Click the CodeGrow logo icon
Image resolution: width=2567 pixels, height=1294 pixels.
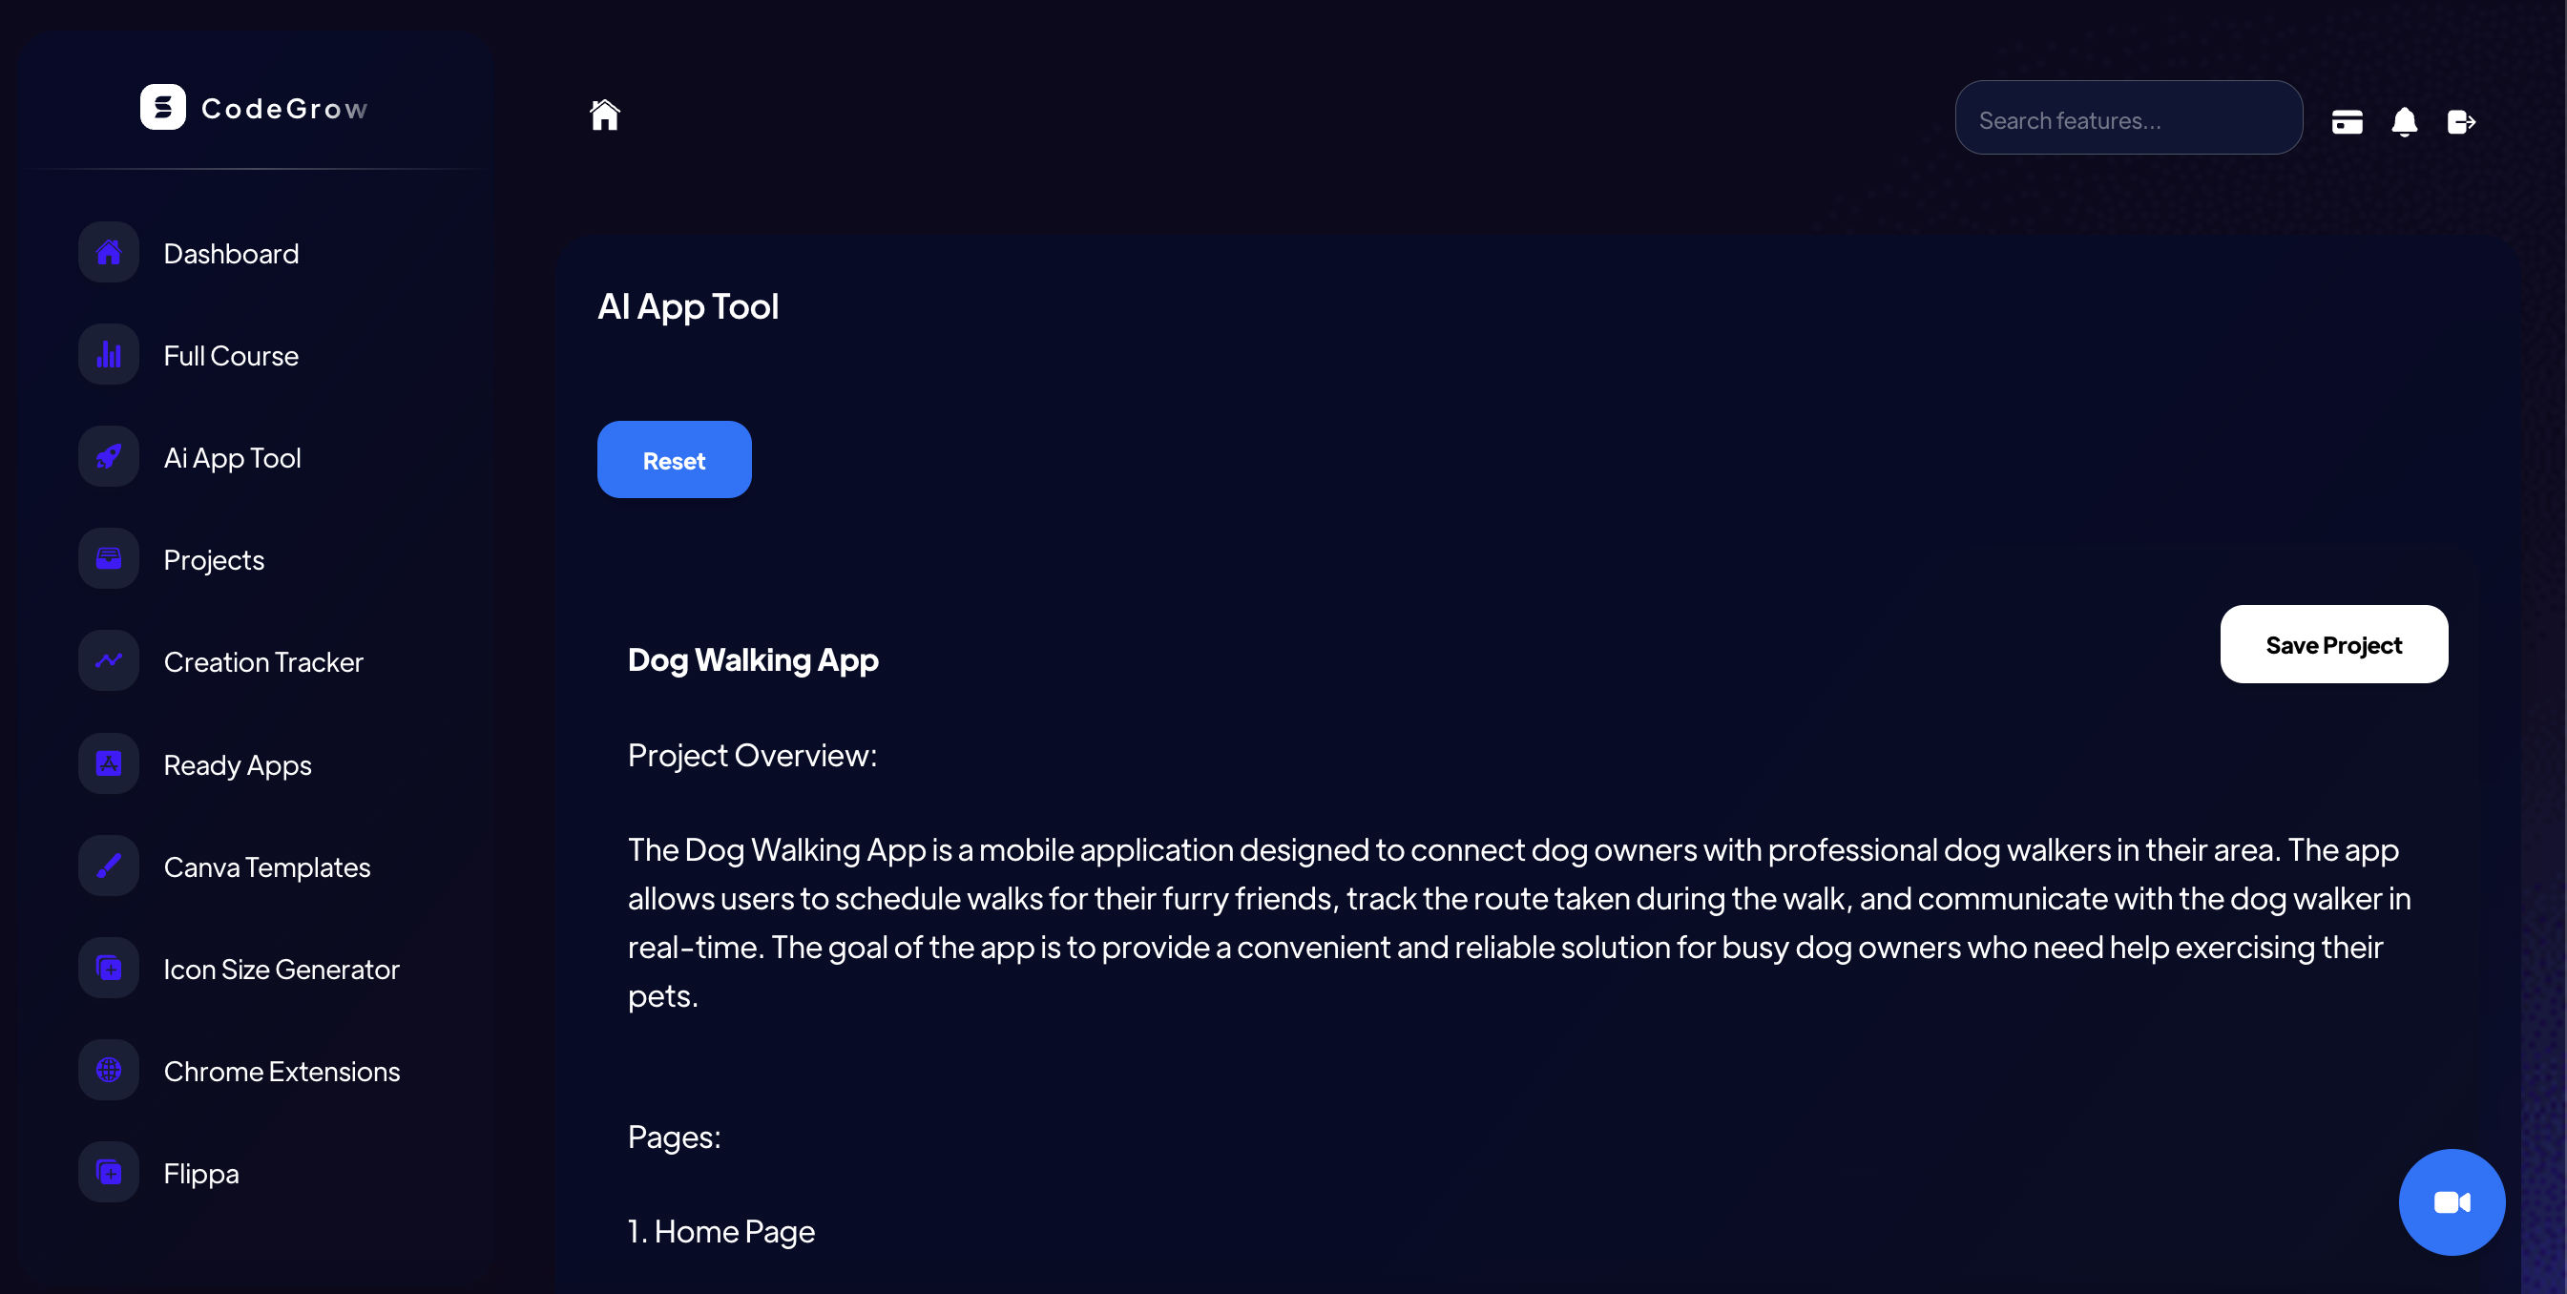point(162,107)
